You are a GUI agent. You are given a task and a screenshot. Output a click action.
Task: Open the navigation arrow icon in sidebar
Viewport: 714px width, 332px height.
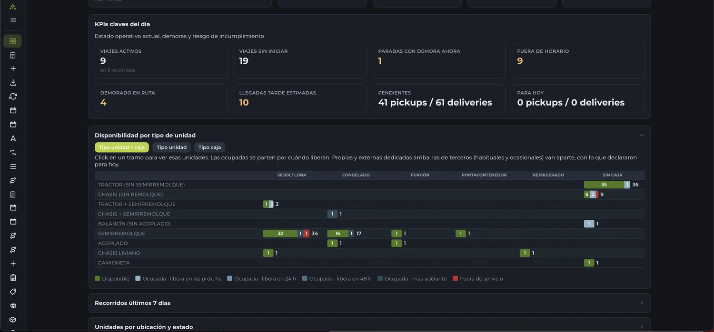click(x=13, y=138)
